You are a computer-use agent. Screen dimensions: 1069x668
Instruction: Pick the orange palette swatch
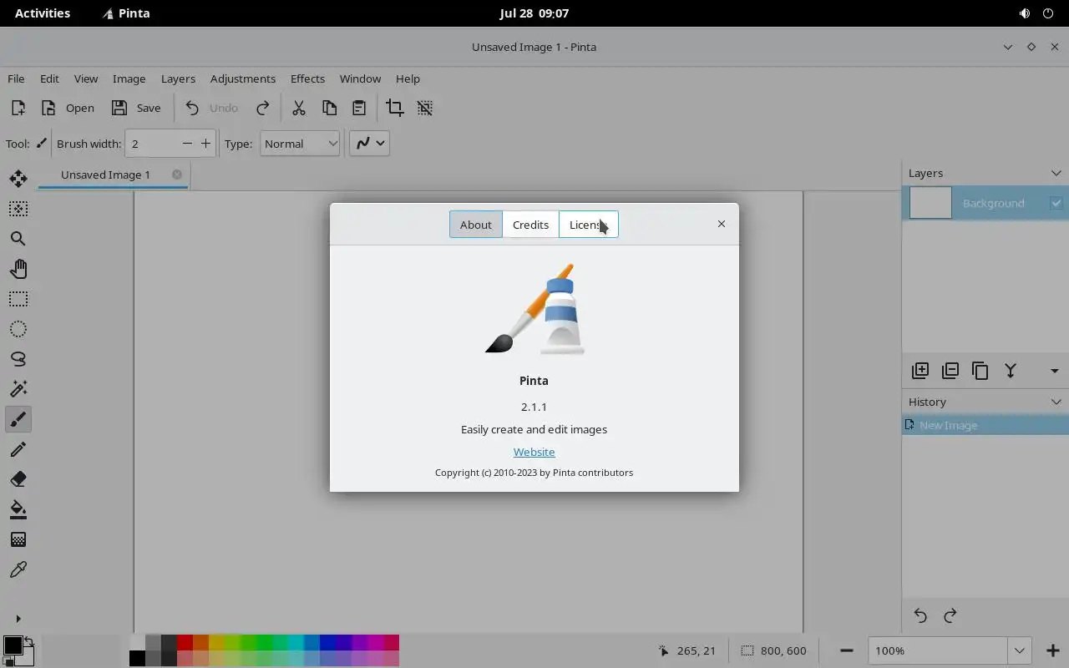coord(200,642)
